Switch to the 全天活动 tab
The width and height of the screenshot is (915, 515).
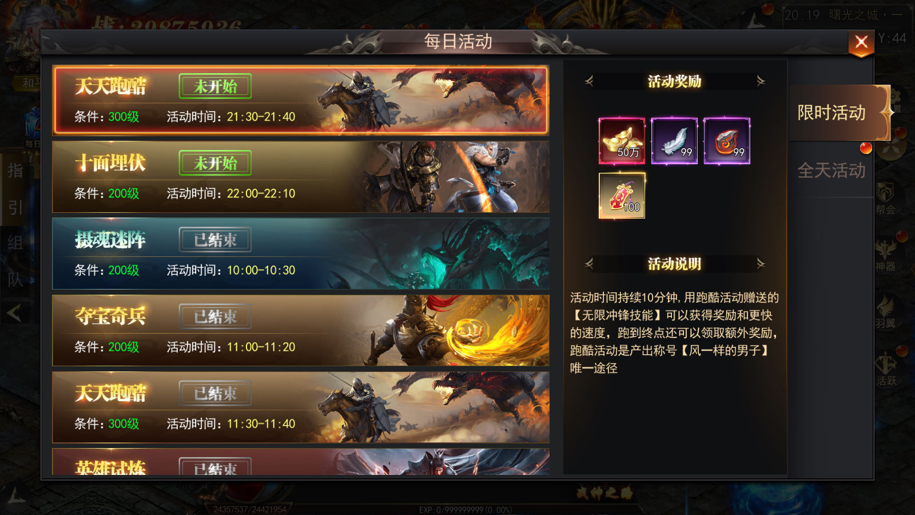tap(832, 170)
